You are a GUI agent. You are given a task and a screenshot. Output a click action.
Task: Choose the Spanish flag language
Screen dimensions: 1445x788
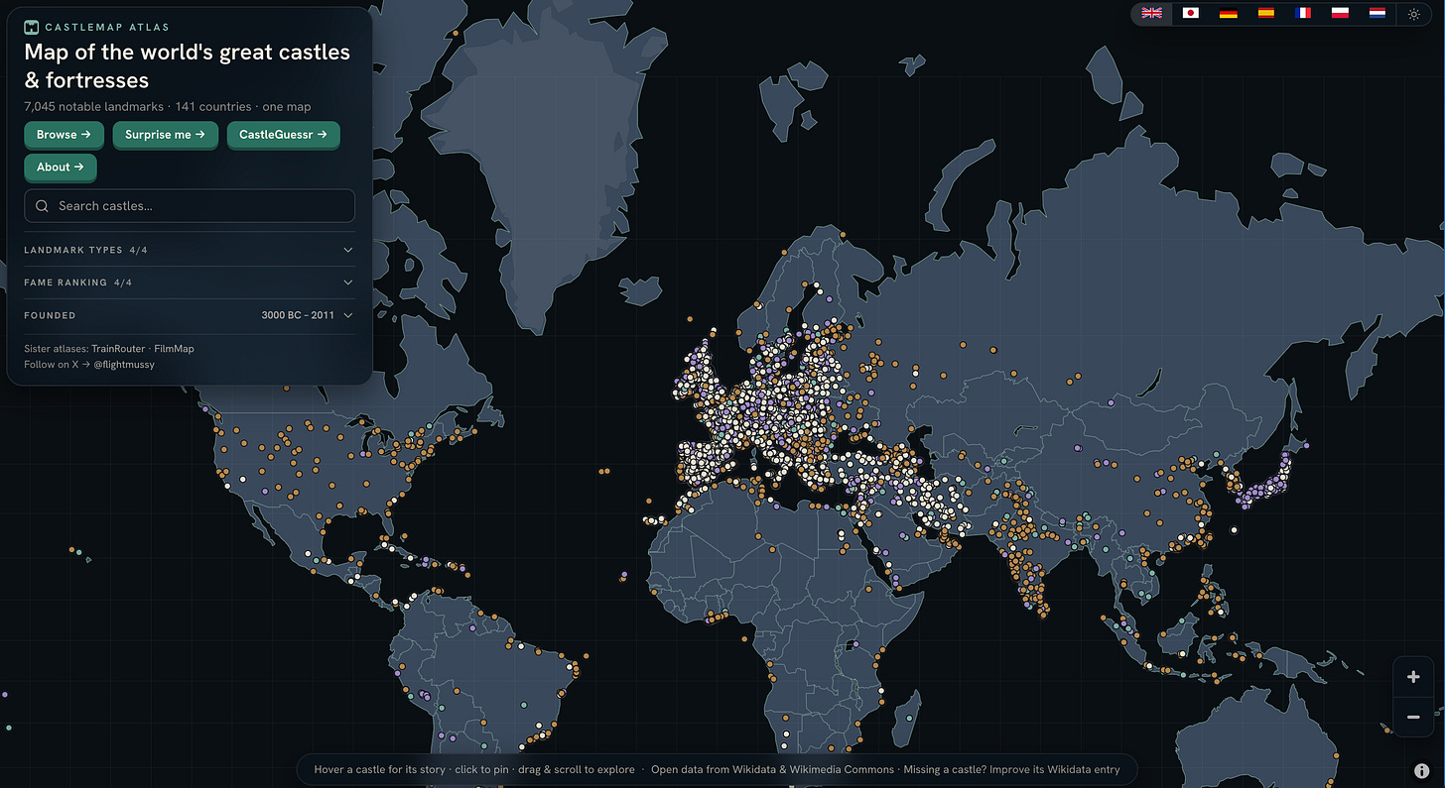click(x=1265, y=14)
